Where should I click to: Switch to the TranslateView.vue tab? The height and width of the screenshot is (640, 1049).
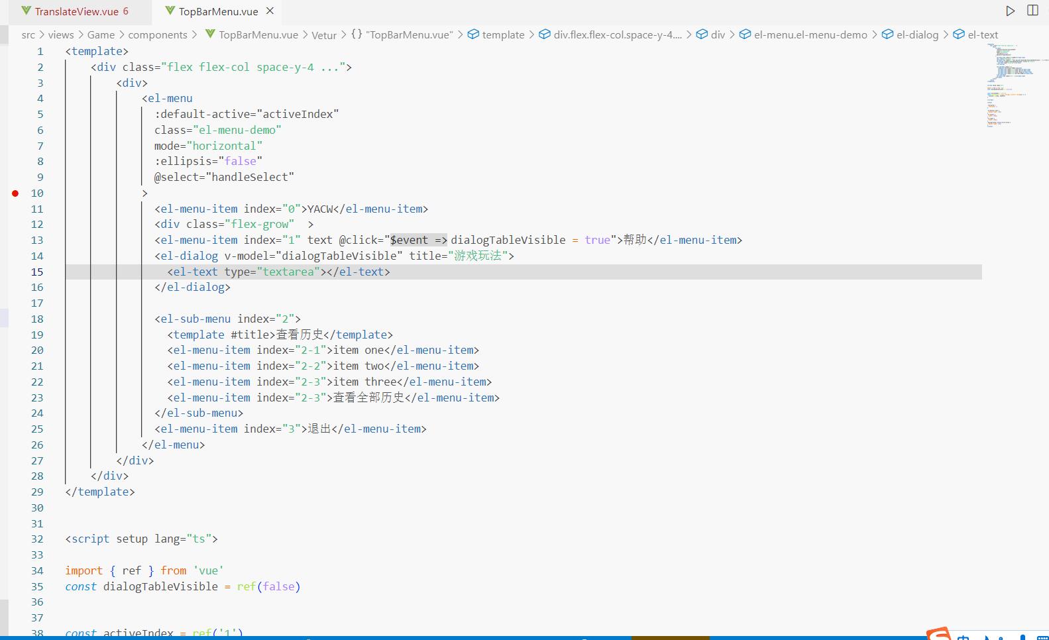click(76, 11)
